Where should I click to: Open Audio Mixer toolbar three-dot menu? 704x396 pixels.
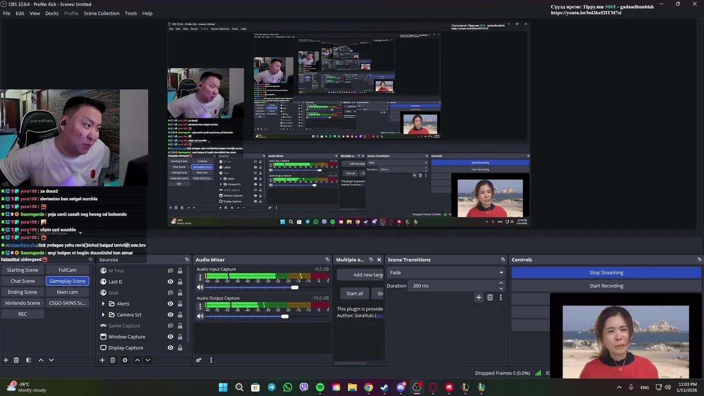pyautogui.click(x=211, y=360)
